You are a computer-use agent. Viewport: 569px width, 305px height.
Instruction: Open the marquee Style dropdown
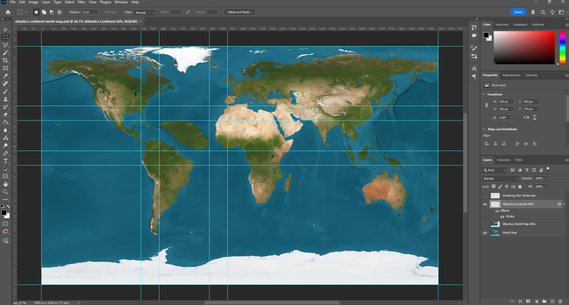(145, 12)
